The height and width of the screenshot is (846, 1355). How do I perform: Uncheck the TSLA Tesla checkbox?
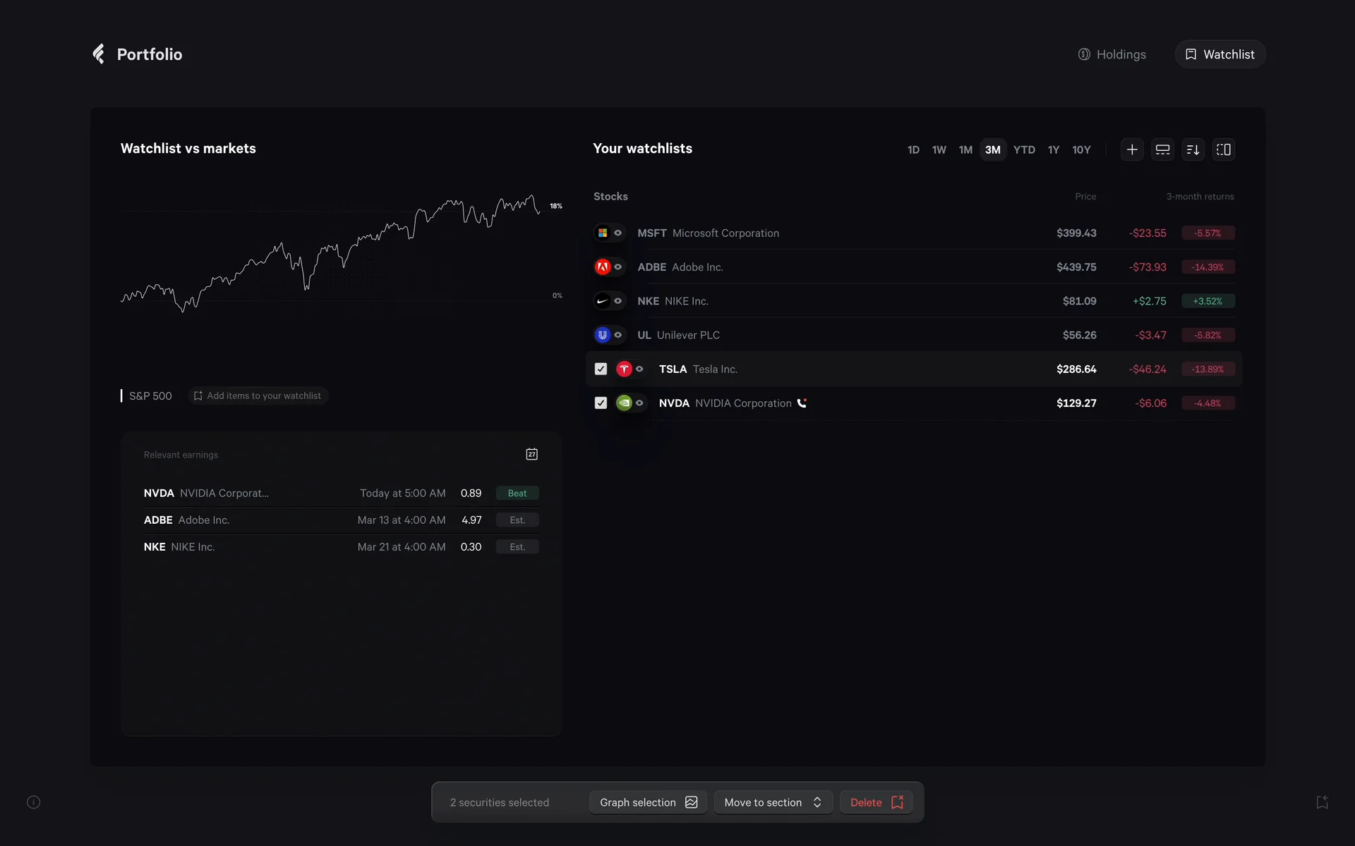pyautogui.click(x=601, y=369)
